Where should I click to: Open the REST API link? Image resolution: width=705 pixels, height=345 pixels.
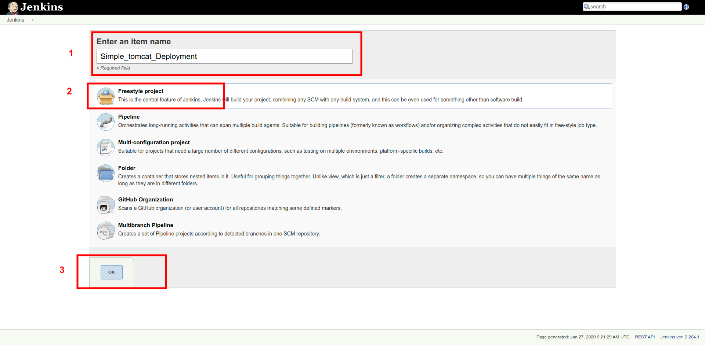pyautogui.click(x=645, y=337)
